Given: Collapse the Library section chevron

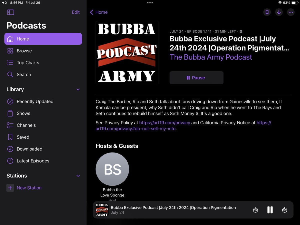Looking at the screenshot, I should click(78, 89).
